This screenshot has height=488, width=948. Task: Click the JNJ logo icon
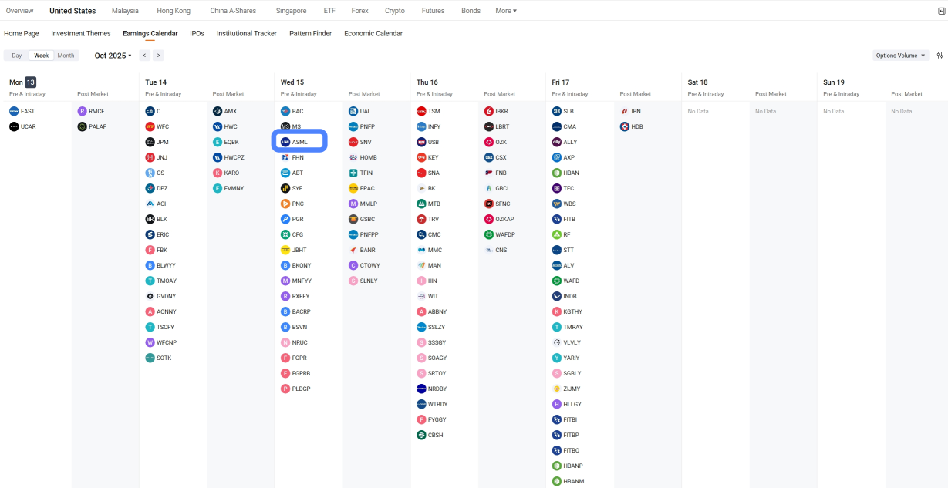(x=150, y=157)
